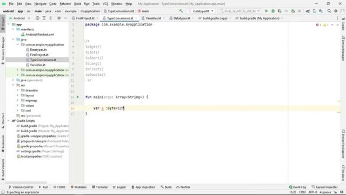Open the Terminal tool window
This screenshot has height=195, width=346.
(99, 187)
